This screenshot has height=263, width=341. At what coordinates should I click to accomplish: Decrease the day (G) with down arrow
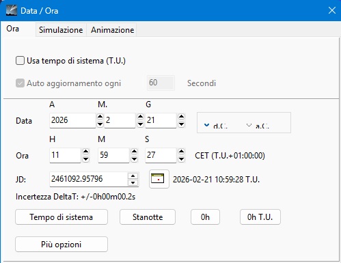tap(181, 124)
